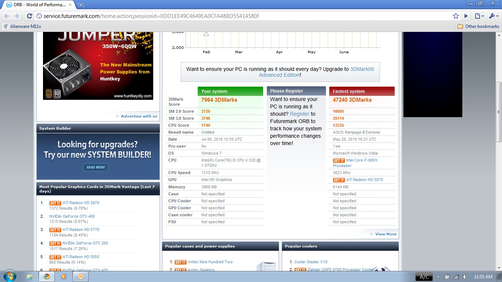The width and height of the screenshot is (502, 282).
Task: Click the volume speaker tray icon
Action: 465,277
